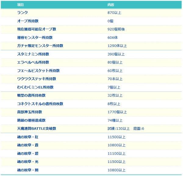The image size is (183, 176).
Task: Select the 戦型の書所持枚数 label
Action: tap(31, 95)
